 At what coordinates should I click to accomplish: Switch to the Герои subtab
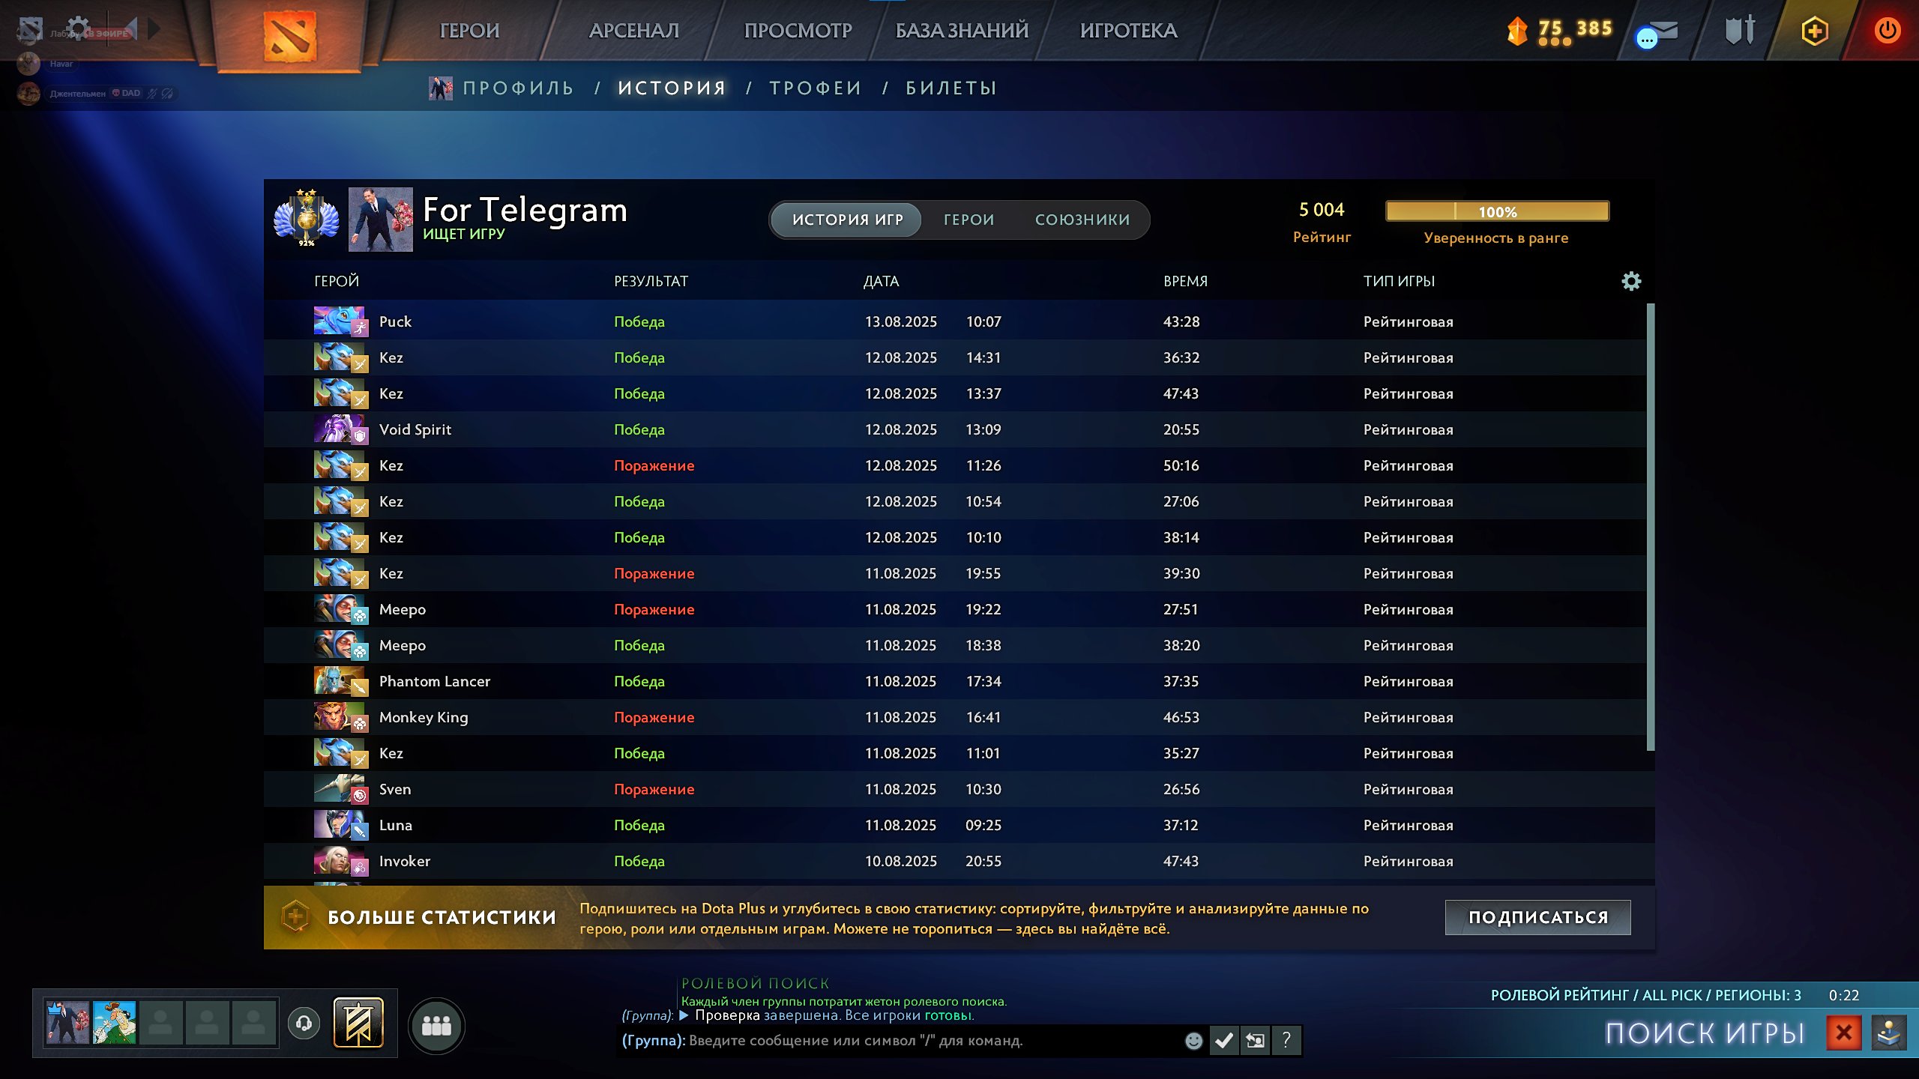(x=968, y=220)
